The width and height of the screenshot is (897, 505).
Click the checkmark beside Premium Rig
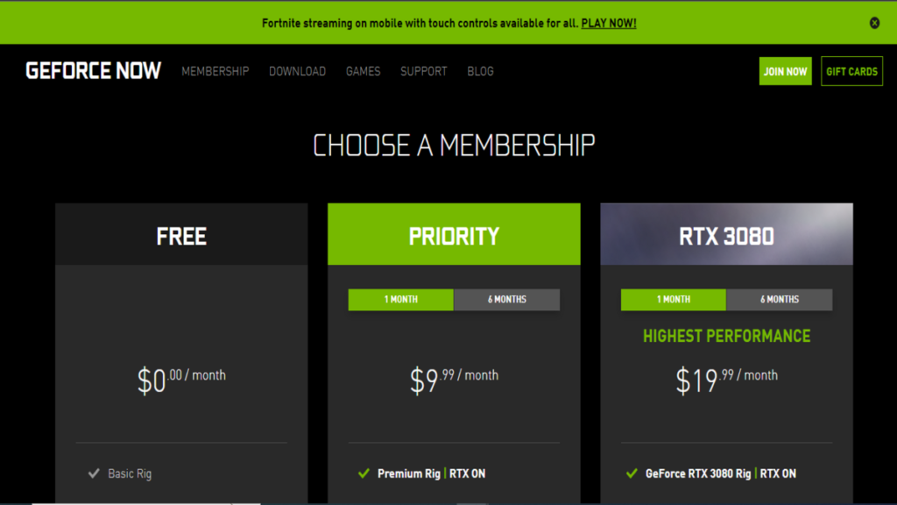[x=363, y=473]
